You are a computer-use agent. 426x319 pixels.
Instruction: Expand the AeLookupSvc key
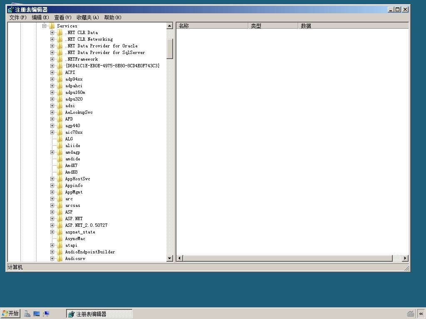pyautogui.click(x=52, y=112)
